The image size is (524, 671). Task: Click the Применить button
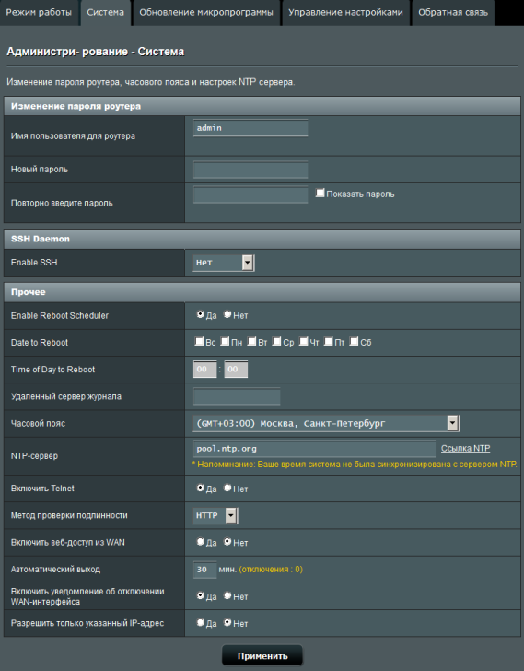(262, 656)
